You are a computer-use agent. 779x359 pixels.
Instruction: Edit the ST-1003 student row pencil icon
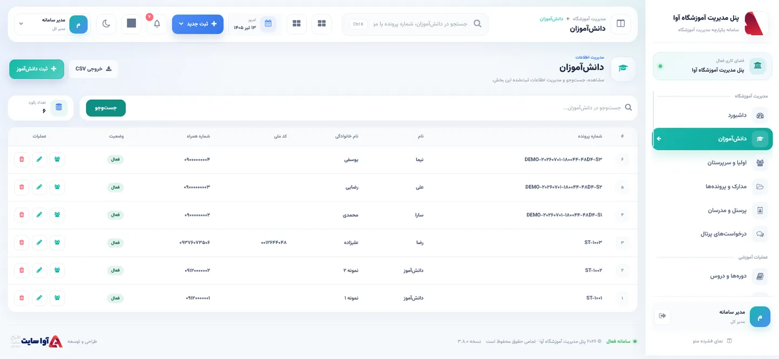39,242
